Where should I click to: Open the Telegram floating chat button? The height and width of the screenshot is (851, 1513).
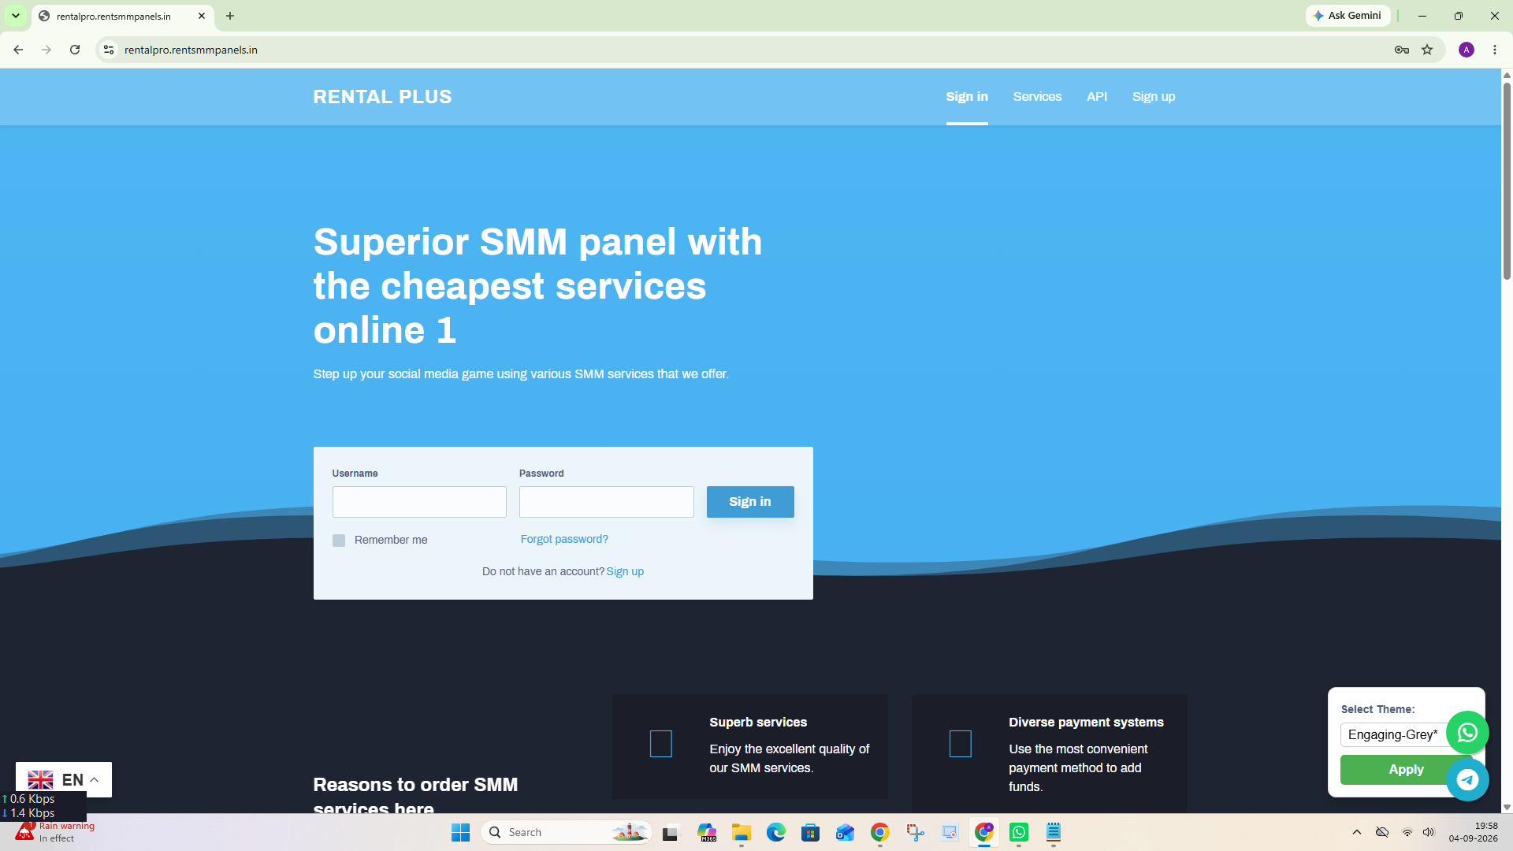(1467, 780)
